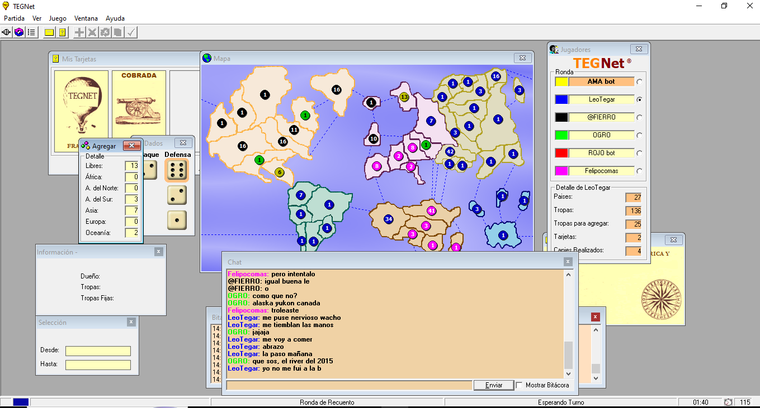Click the red ROJO bot color swatch

561,153
